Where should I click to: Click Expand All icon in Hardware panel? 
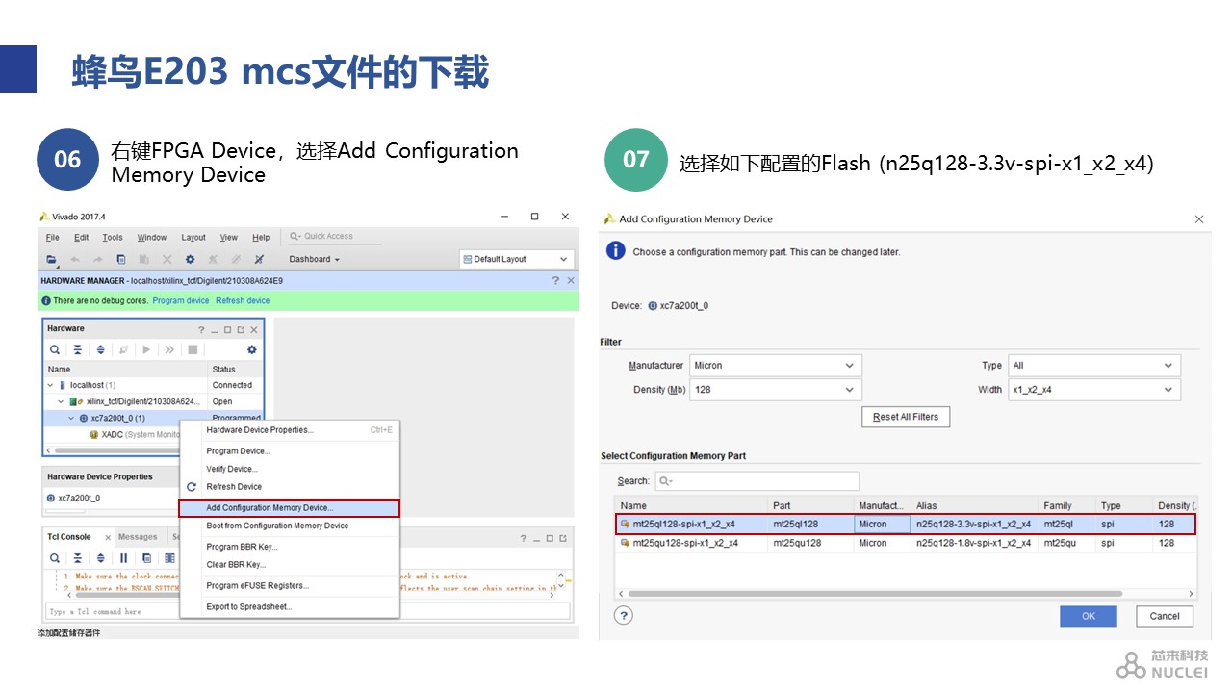point(100,350)
